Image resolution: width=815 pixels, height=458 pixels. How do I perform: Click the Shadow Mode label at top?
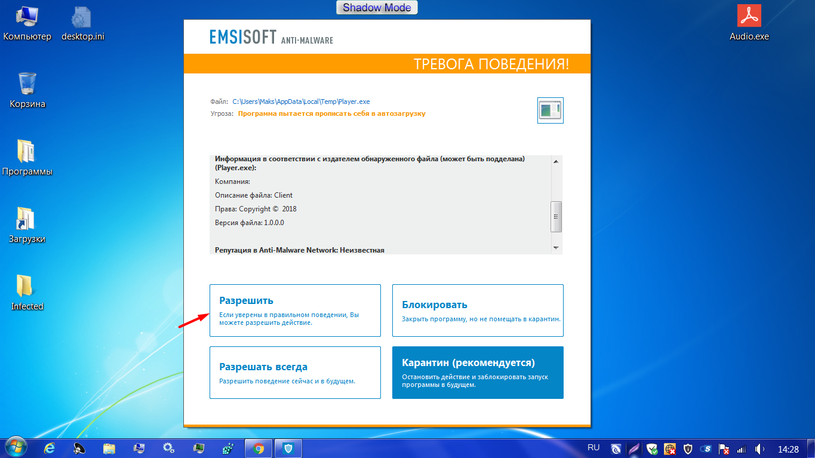click(377, 8)
